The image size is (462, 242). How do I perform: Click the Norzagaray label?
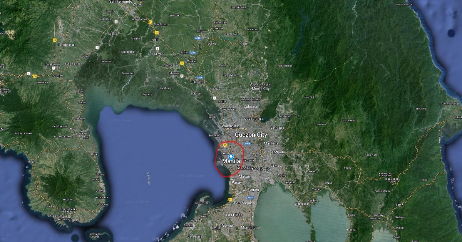click(x=285, y=66)
